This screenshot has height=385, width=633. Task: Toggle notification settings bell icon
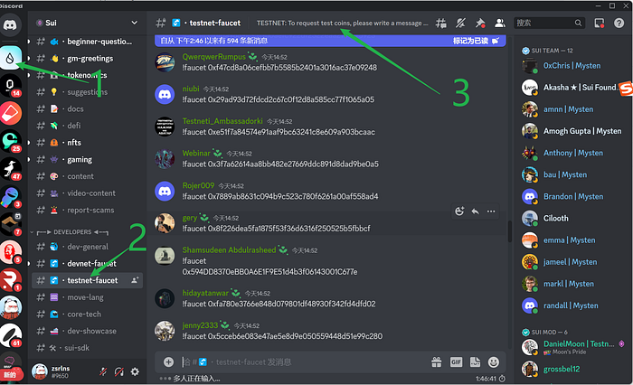460,23
